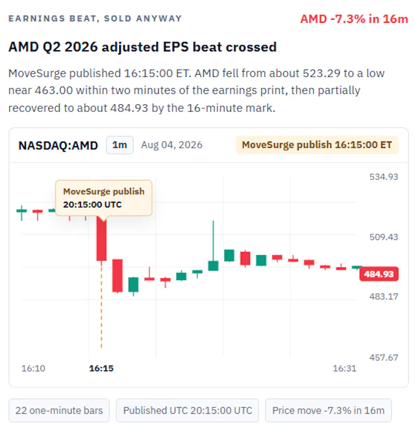Click the 22 one-minute bars chip

pyautogui.click(x=59, y=411)
